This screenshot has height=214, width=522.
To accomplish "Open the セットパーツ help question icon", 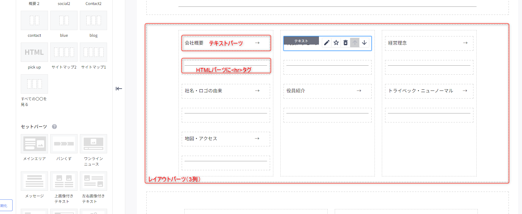I will [x=54, y=127].
